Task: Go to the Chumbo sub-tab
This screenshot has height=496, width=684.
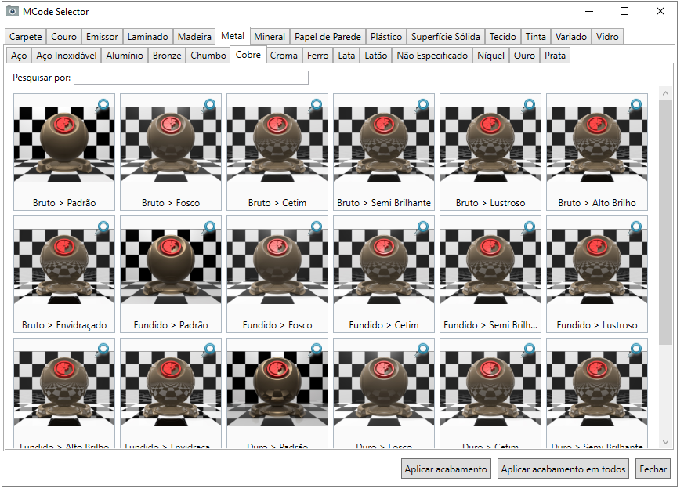Action: pyautogui.click(x=208, y=56)
